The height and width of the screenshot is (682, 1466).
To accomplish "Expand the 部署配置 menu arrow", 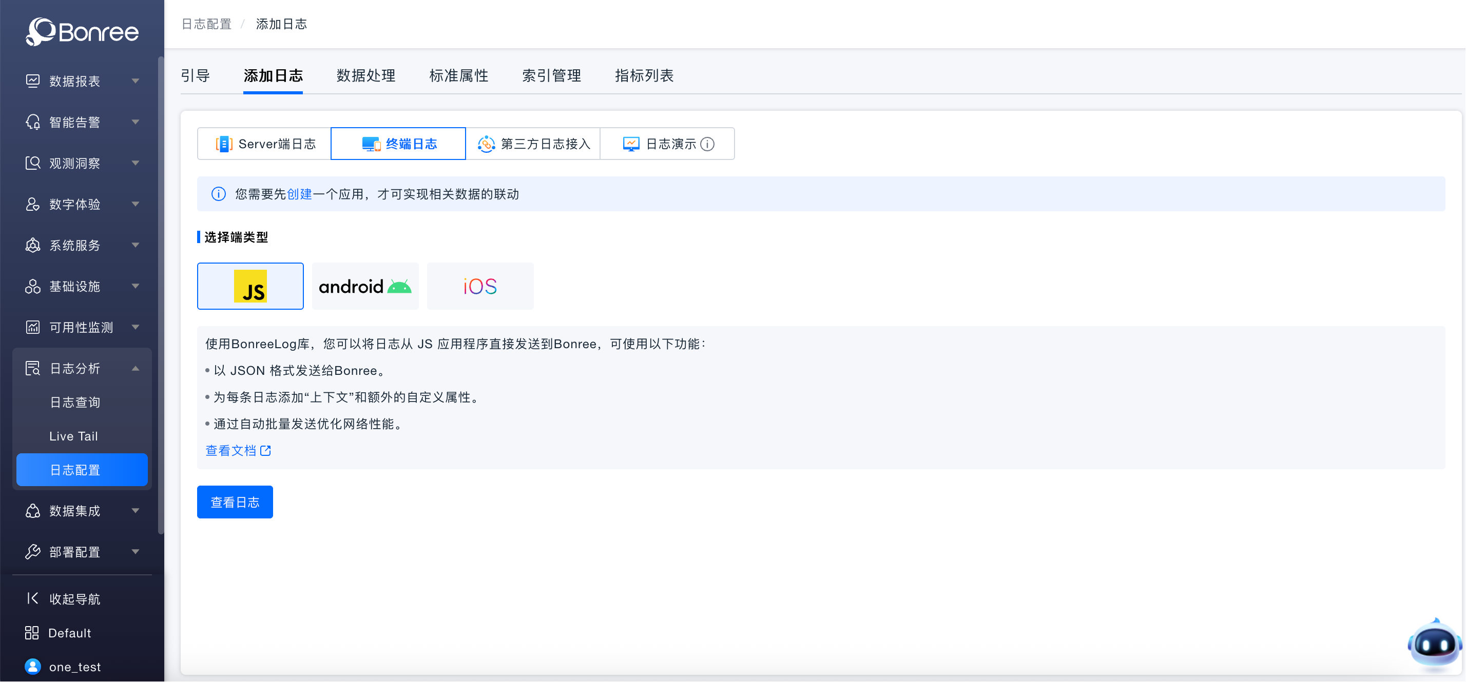I will [136, 552].
